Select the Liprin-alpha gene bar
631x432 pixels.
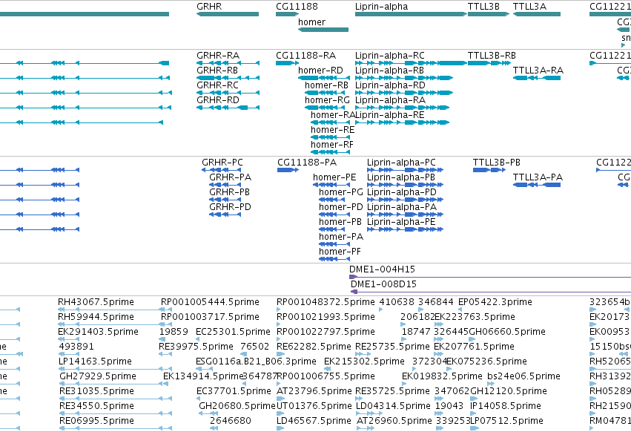point(411,14)
